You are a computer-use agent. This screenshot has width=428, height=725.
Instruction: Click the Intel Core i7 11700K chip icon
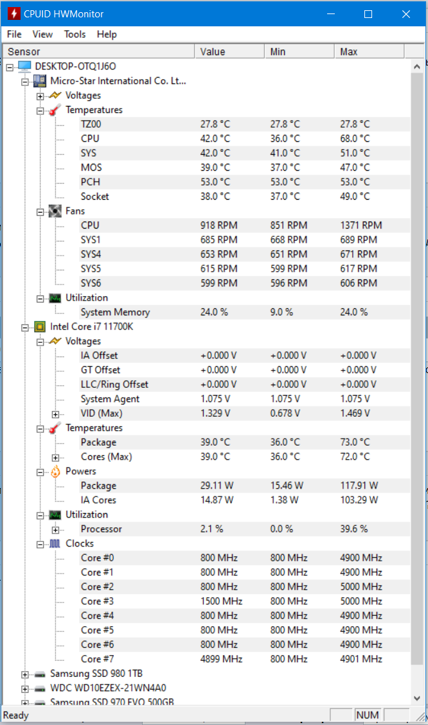(x=40, y=326)
